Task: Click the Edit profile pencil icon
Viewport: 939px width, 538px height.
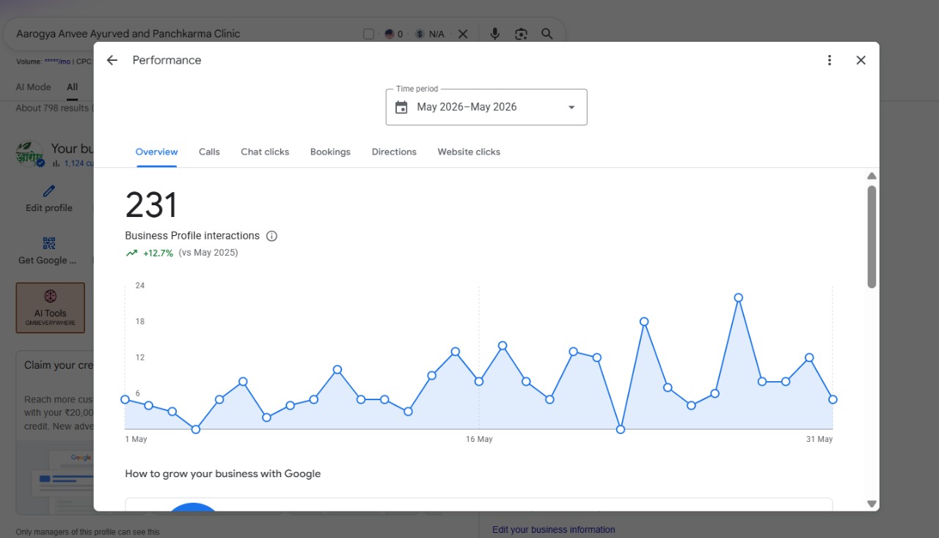Action: [x=49, y=191]
